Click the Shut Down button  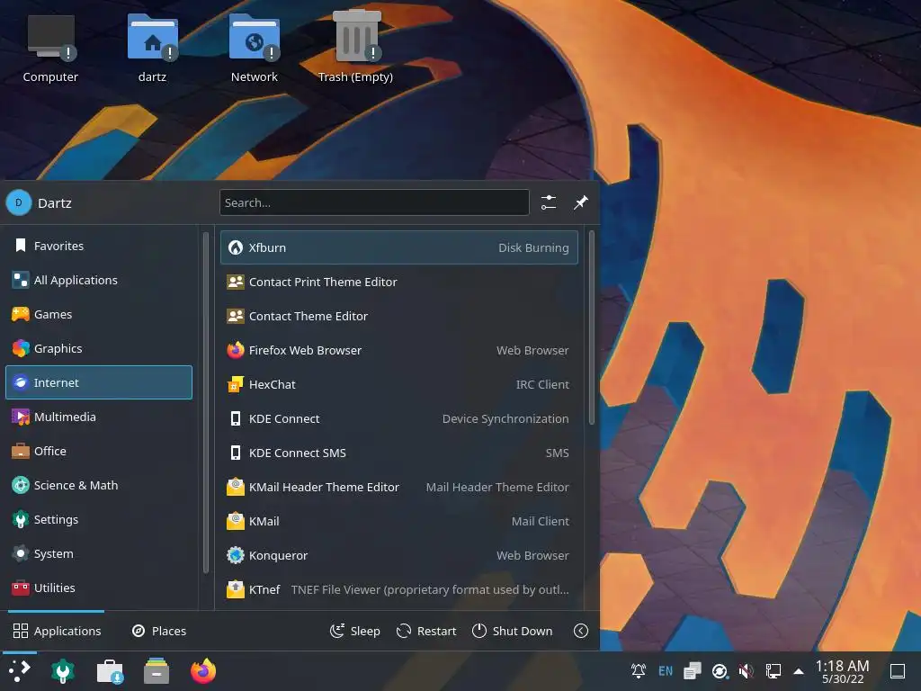512,631
